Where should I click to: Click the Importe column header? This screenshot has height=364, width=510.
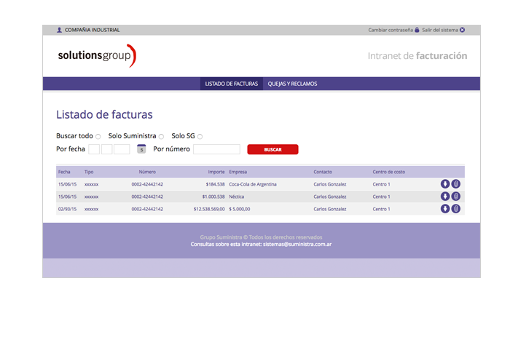click(216, 172)
